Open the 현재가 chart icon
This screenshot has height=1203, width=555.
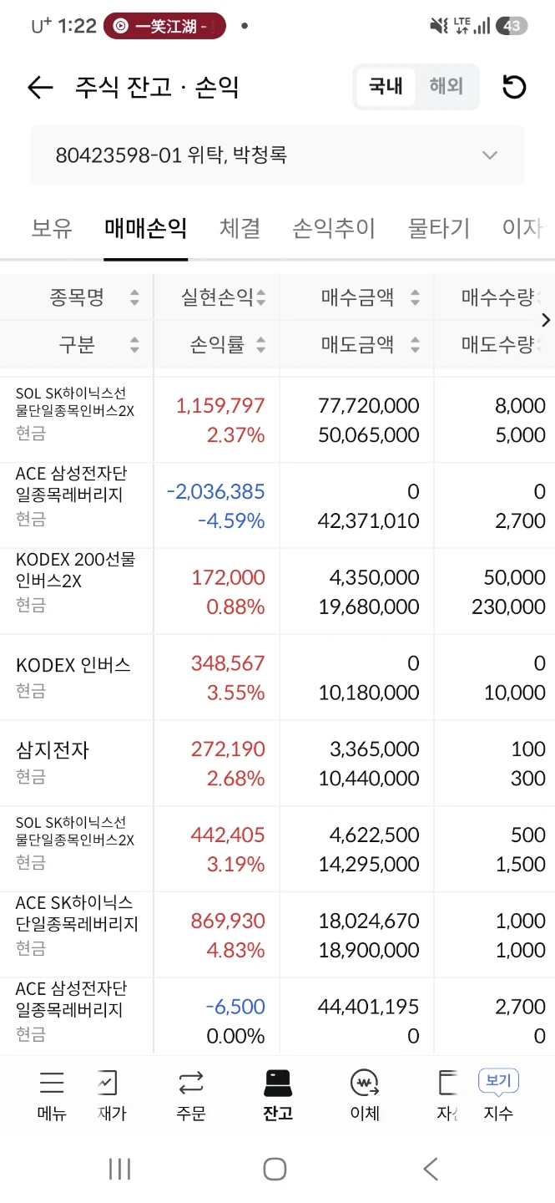pyautogui.click(x=108, y=1084)
